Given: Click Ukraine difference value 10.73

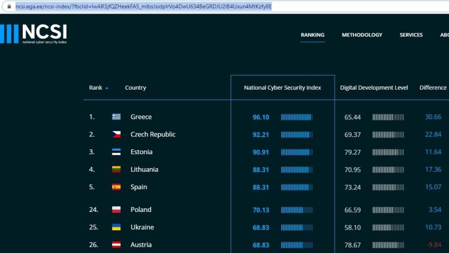Looking at the screenshot, I should (x=433, y=227).
